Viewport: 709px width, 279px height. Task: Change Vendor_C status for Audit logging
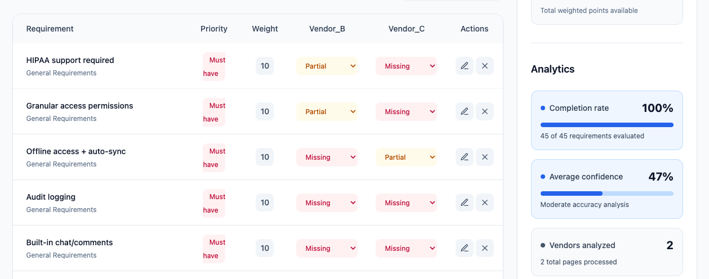406,202
